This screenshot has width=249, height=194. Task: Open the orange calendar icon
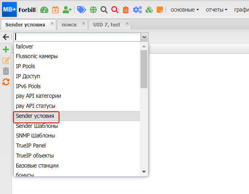55,9
